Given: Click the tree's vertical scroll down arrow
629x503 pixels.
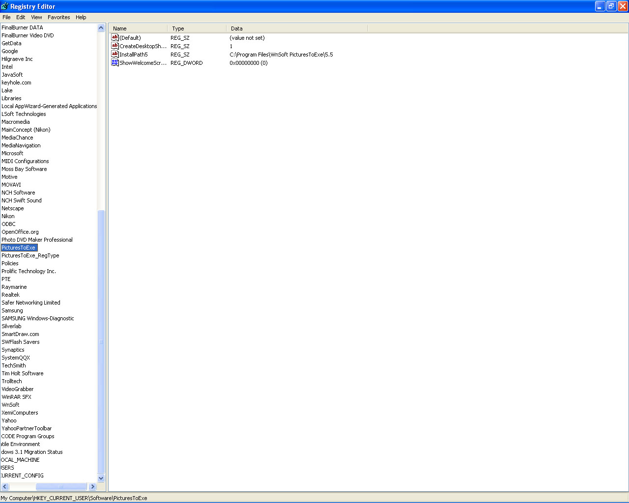Looking at the screenshot, I should coord(101,478).
